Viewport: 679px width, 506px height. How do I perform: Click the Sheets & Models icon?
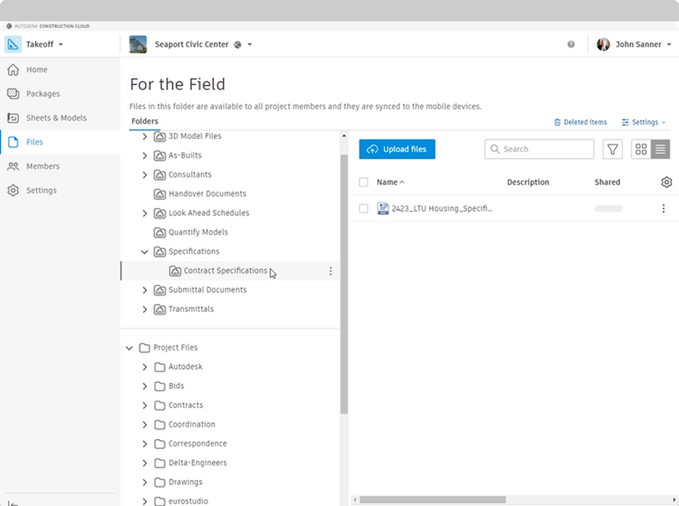coord(13,118)
